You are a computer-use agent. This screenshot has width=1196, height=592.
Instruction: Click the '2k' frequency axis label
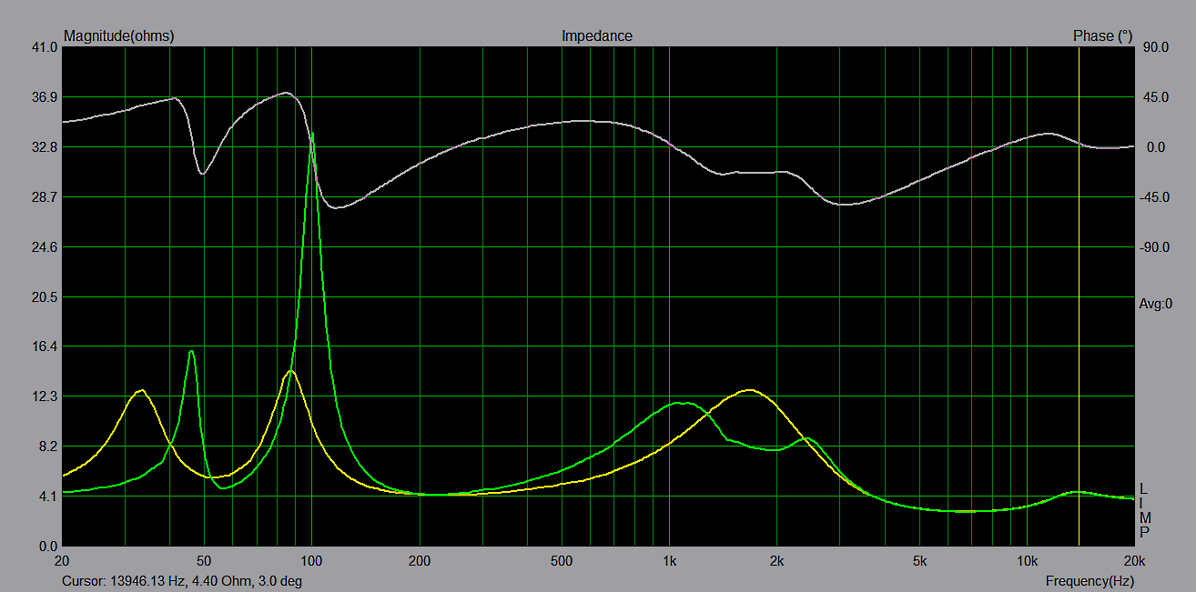tap(776, 560)
